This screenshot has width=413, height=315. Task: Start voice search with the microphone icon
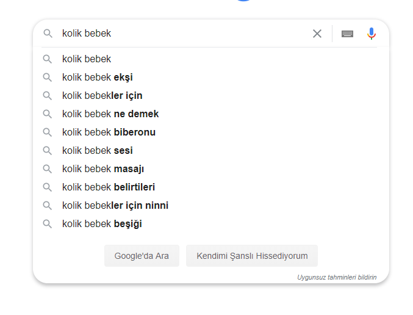pyautogui.click(x=372, y=34)
